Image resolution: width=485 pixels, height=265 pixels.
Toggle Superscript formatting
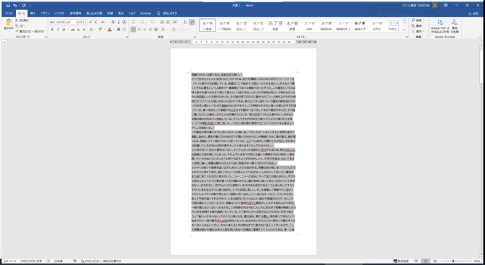(84, 30)
